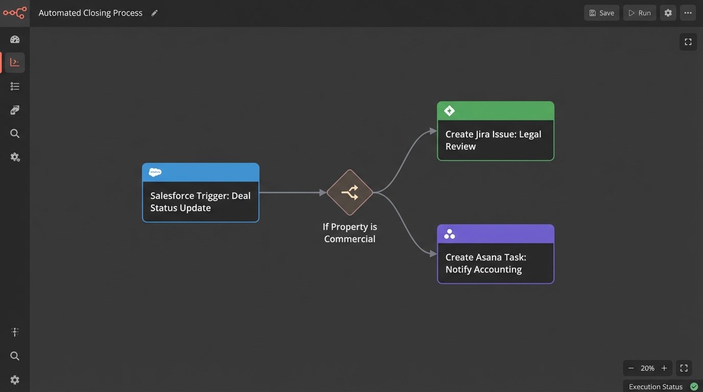This screenshot has height=392, width=703.
Task: Click the lower search icon in the sidebar
Action: click(15, 355)
